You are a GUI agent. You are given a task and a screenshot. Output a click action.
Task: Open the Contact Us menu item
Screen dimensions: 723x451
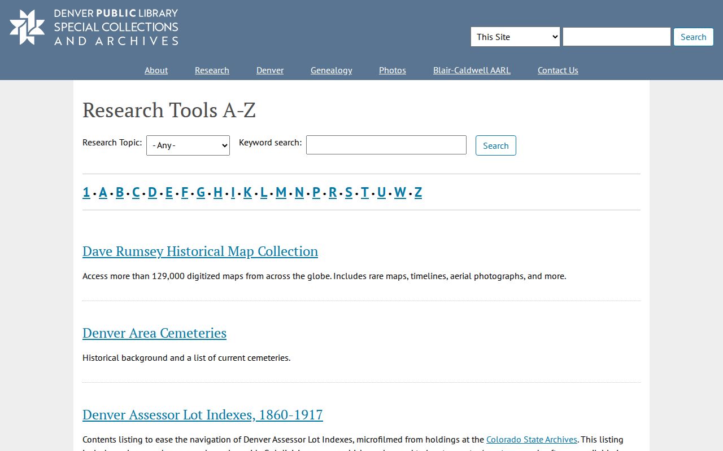coord(558,70)
